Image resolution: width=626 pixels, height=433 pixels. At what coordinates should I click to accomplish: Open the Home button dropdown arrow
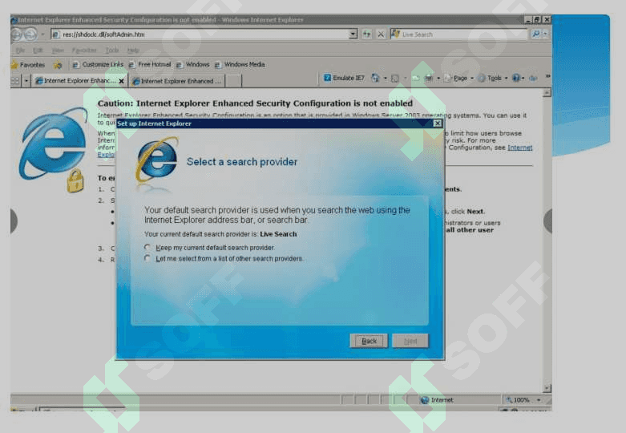pyautogui.click(x=386, y=79)
